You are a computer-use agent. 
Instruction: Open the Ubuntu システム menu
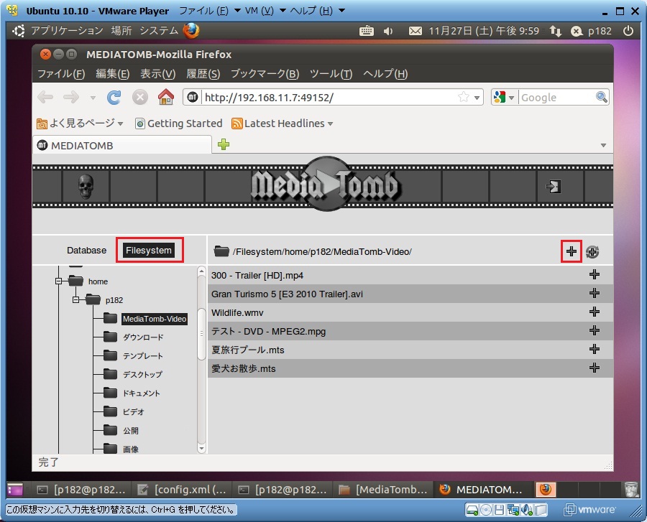click(159, 30)
